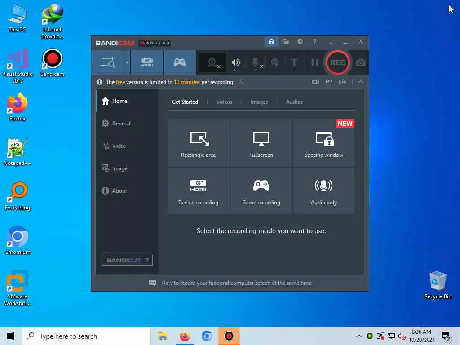Click the taskbar search box
The image size is (460, 345).
point(86,336)
